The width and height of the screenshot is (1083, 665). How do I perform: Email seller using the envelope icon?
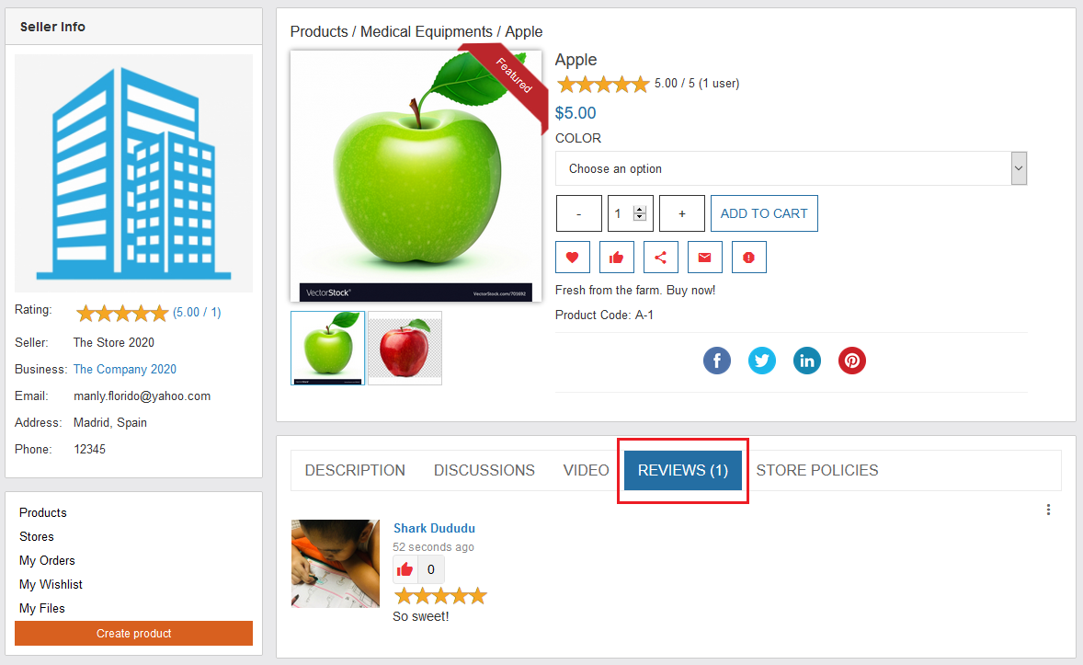click(704, 258)
